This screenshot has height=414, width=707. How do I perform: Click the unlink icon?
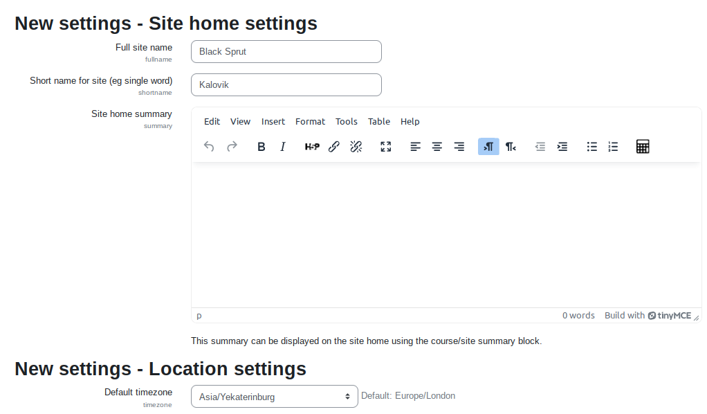(x=356, y=147)
